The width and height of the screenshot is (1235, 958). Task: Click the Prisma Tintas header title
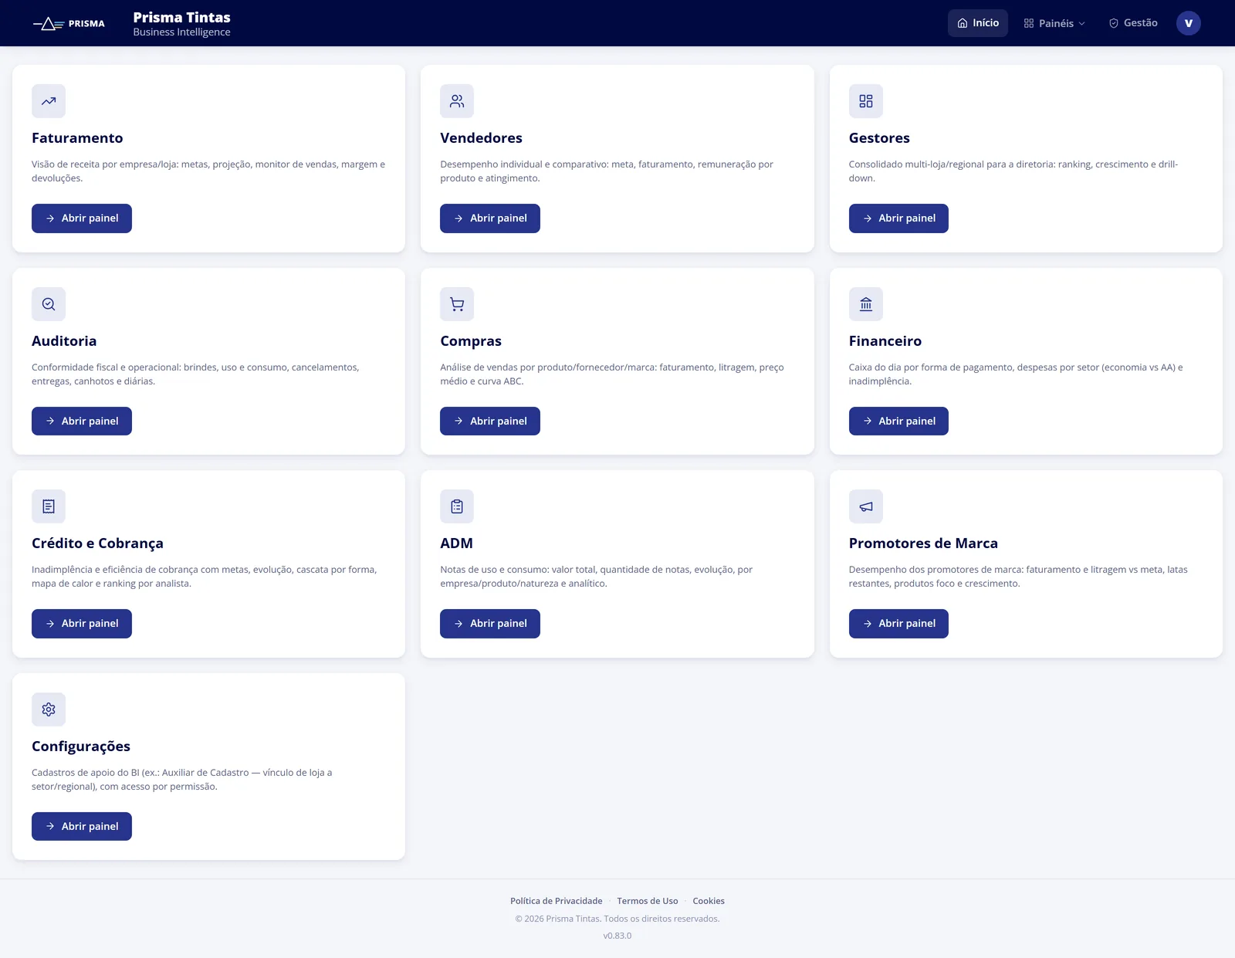pyautogui.click(x=181, y=17)
